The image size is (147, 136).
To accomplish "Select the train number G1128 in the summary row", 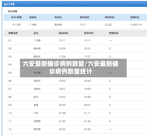I will 16,24.
